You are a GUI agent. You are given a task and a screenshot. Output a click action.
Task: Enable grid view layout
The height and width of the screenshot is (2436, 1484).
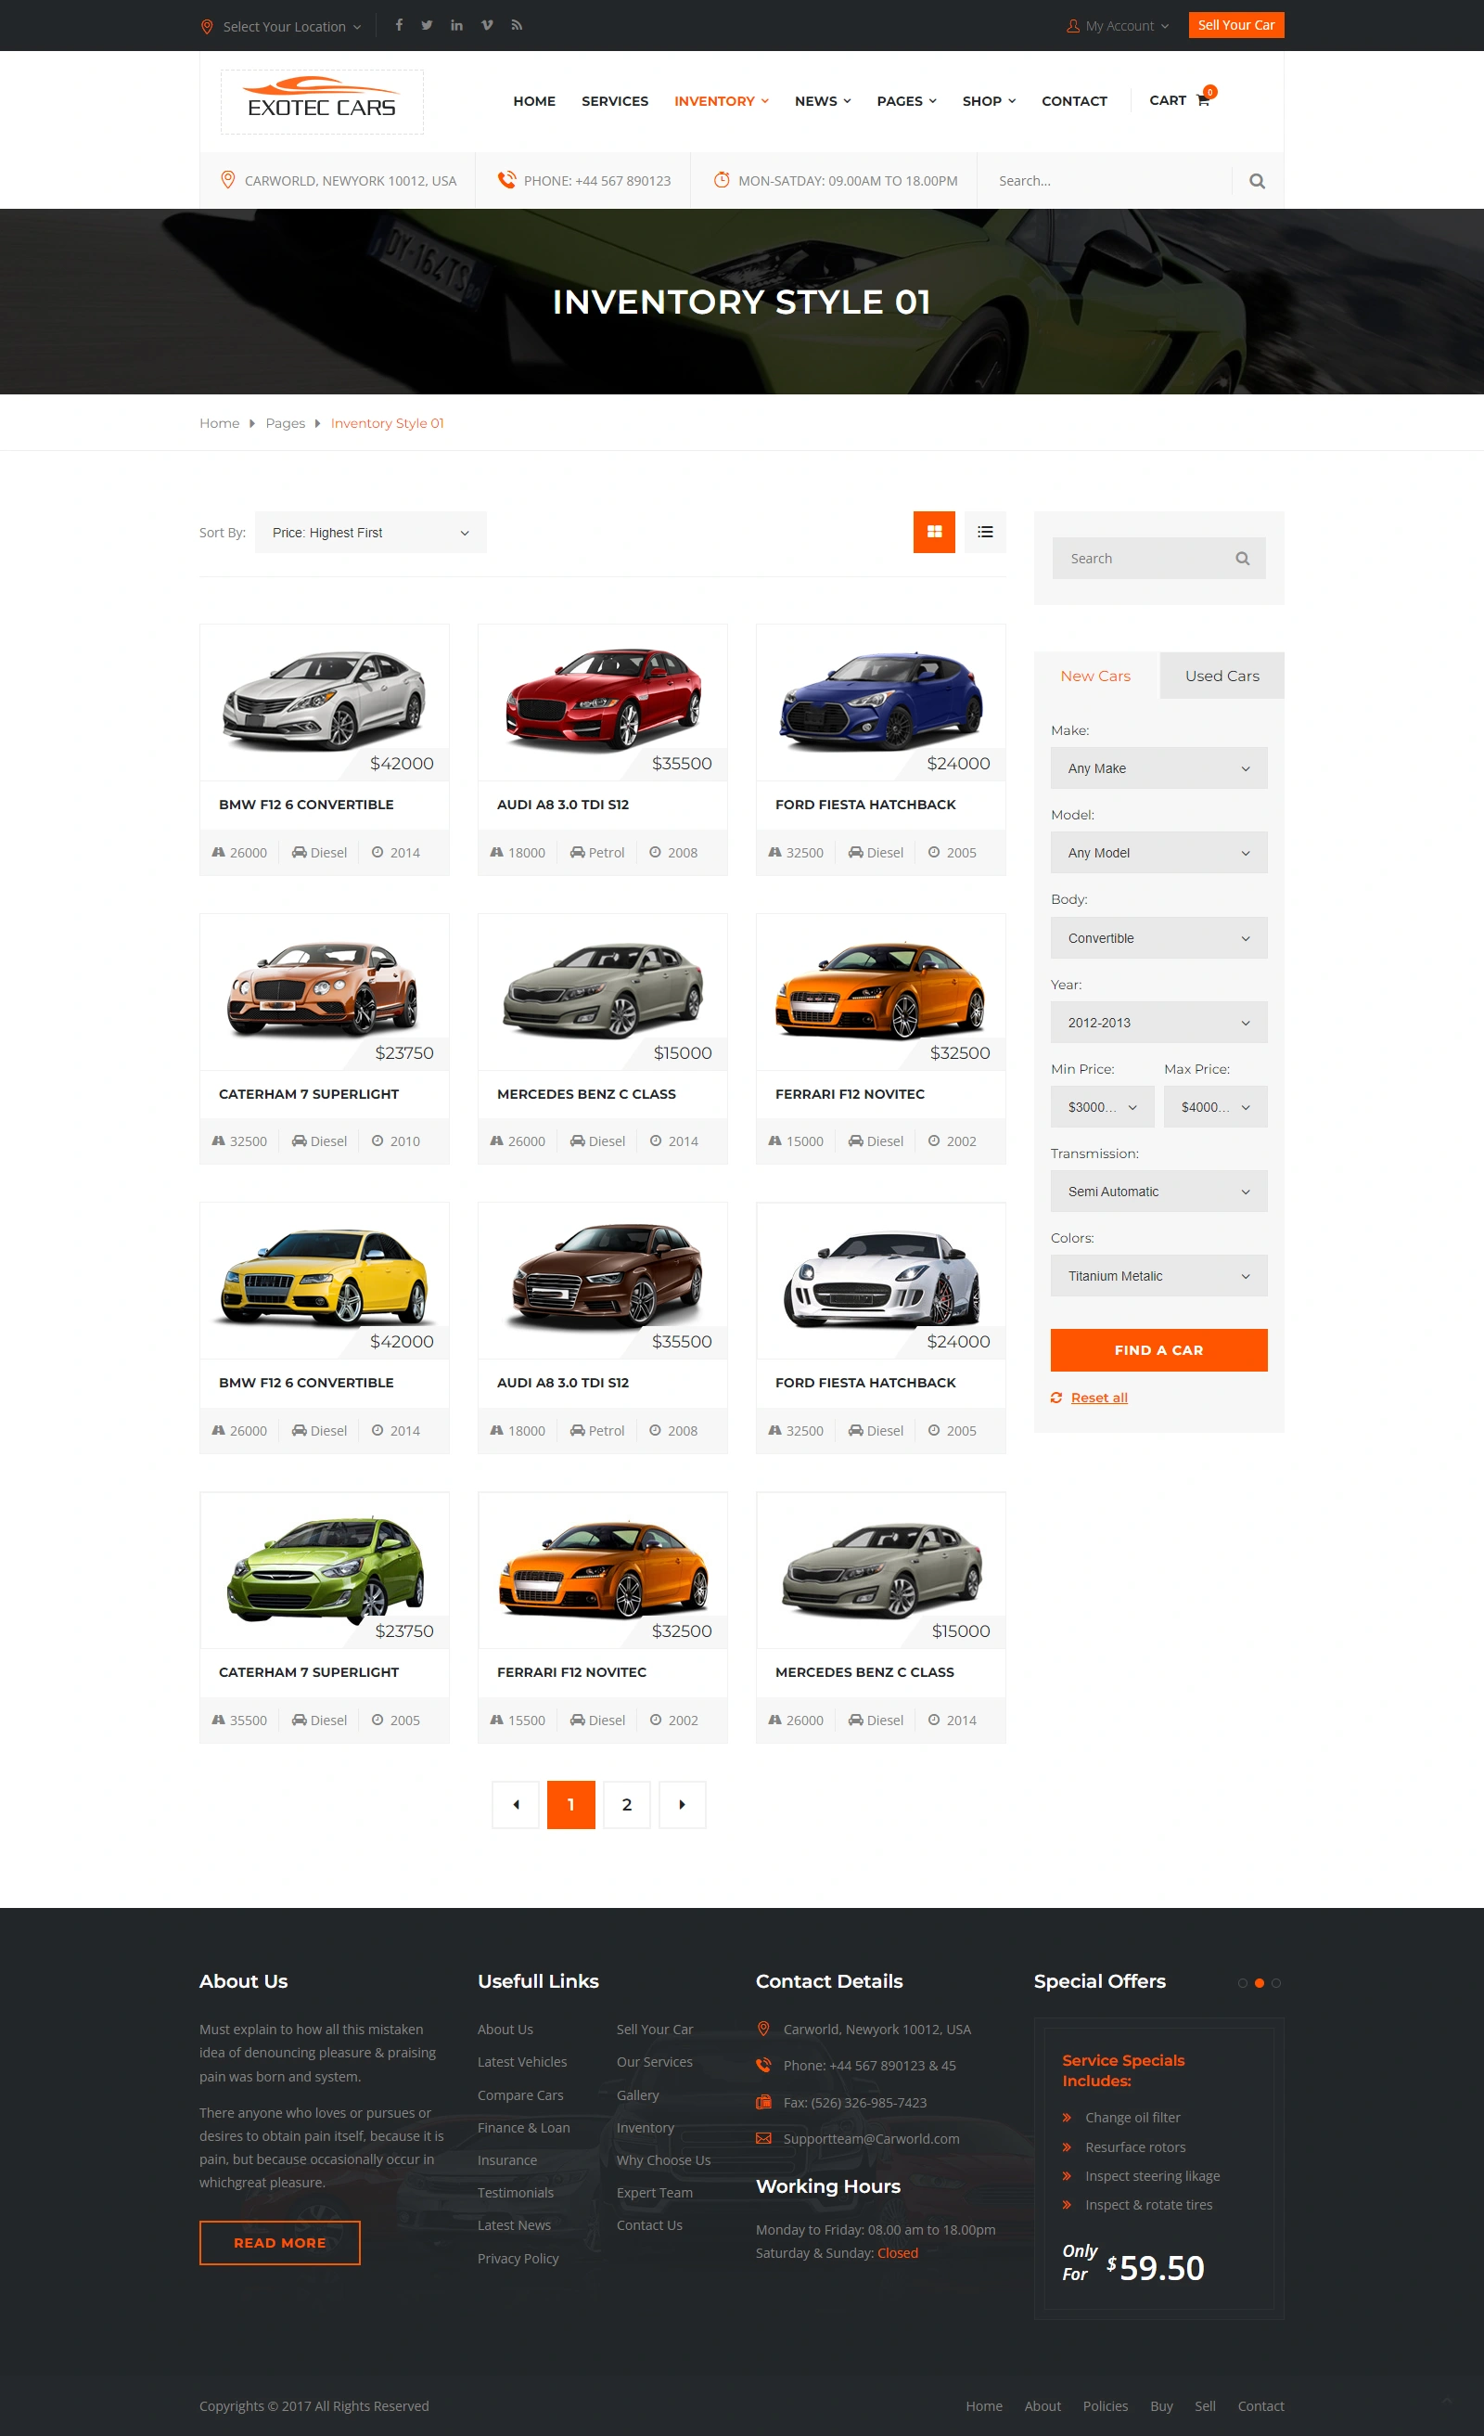(934, 532)
